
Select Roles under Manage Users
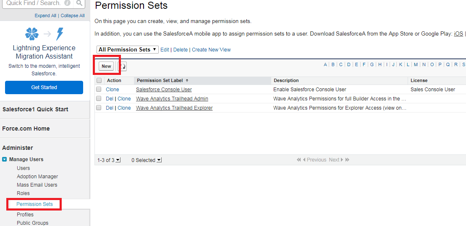pos(23,193)
